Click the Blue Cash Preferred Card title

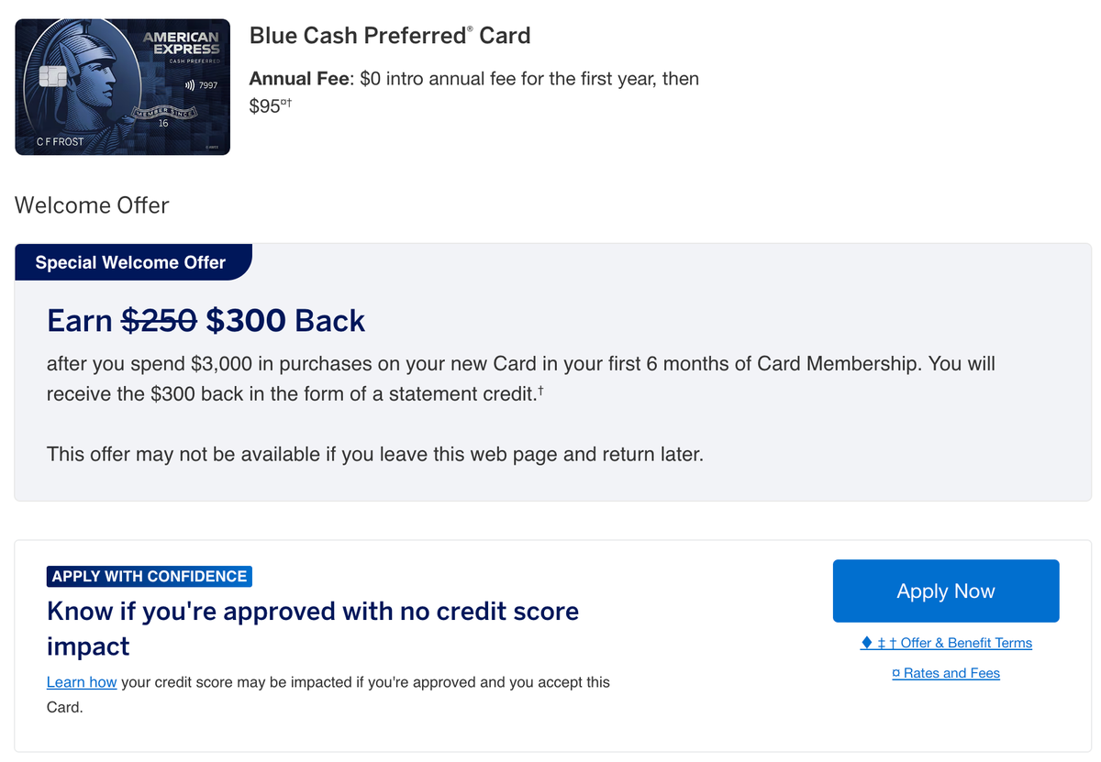pyautogui.click(x=389, y=36)
